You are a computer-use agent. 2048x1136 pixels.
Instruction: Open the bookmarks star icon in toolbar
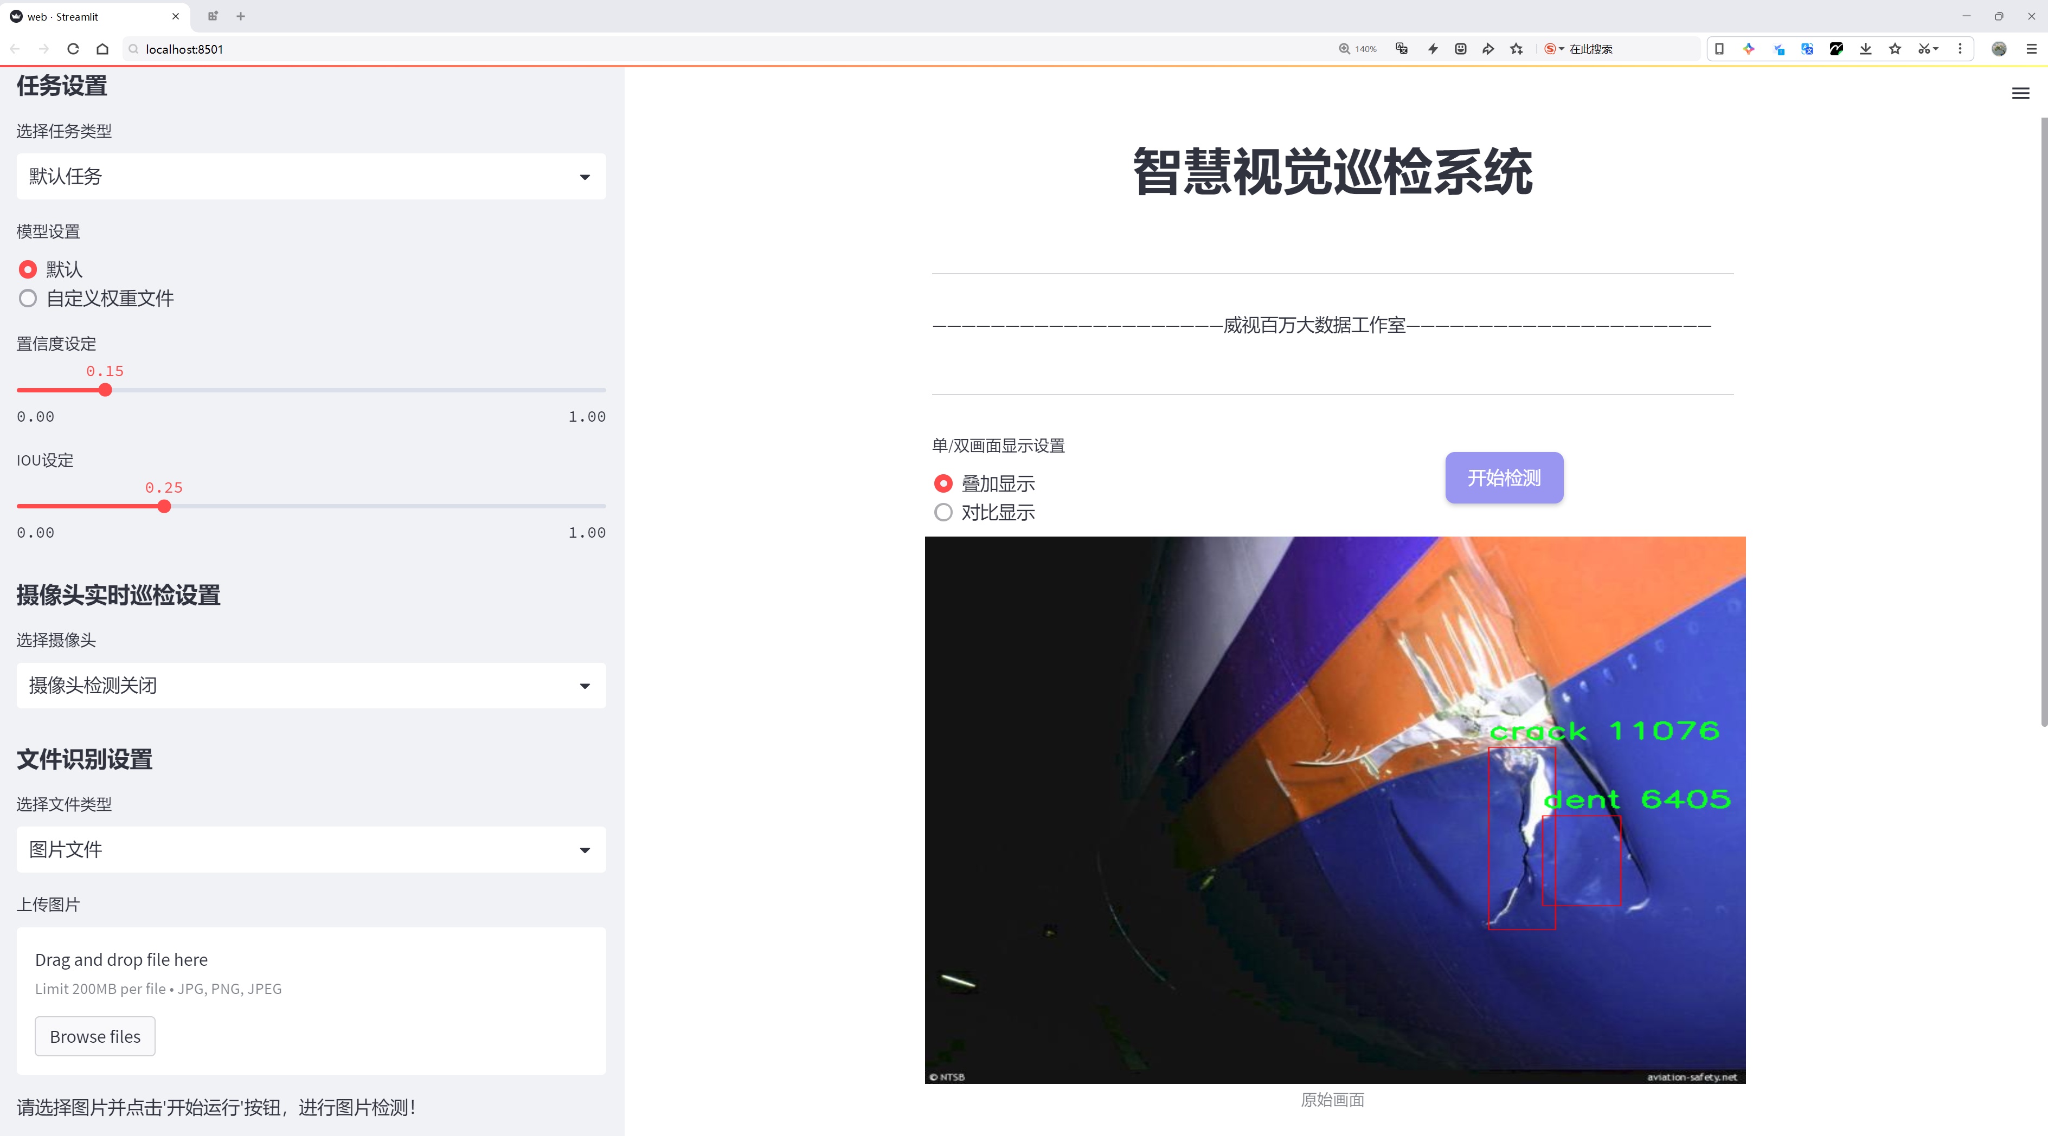[1895, 48]
